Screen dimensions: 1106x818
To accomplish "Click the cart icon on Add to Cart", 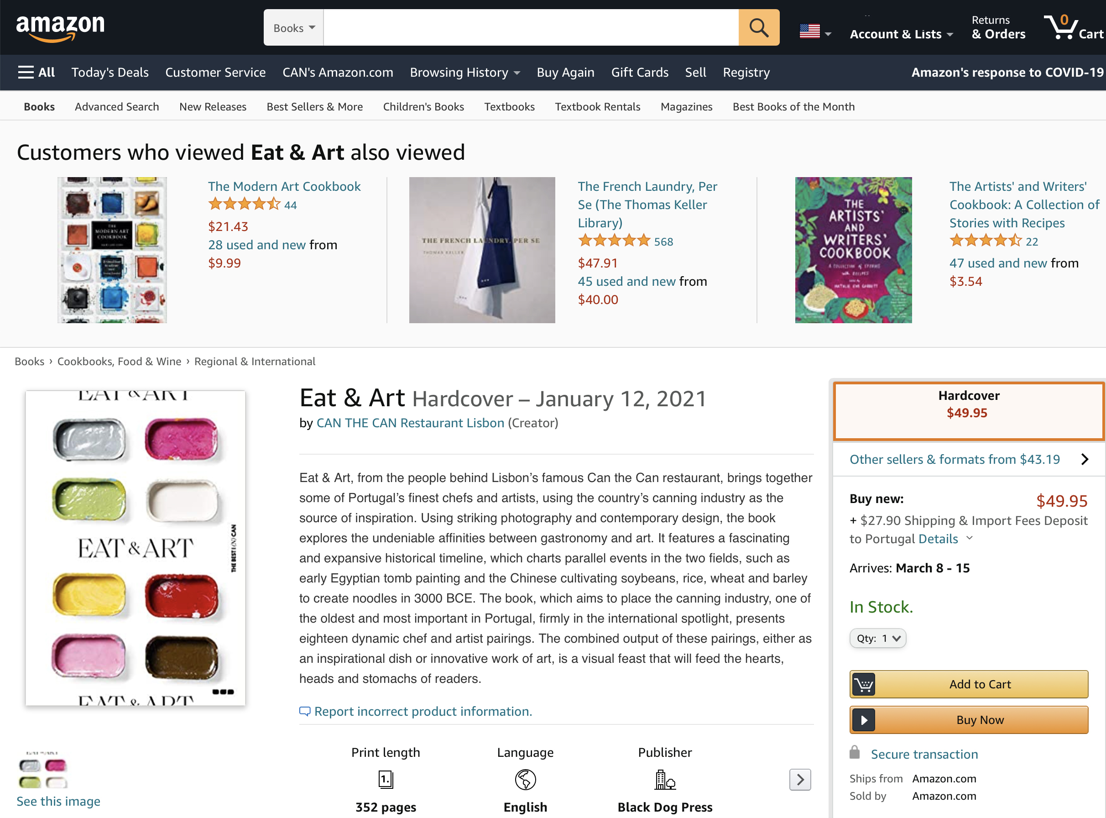I will pyautogui.click(x=864, y=684).
